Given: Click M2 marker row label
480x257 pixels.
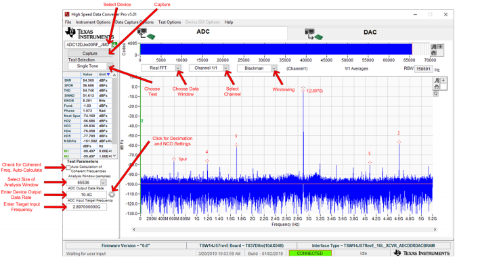Looking at the screenshot, I should 67,156.
